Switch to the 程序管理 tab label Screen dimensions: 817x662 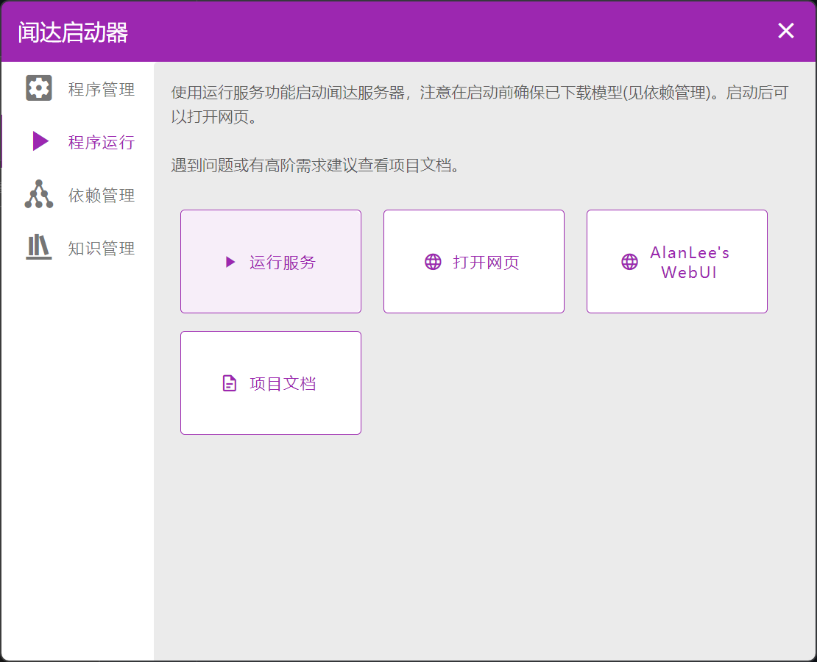102,90
